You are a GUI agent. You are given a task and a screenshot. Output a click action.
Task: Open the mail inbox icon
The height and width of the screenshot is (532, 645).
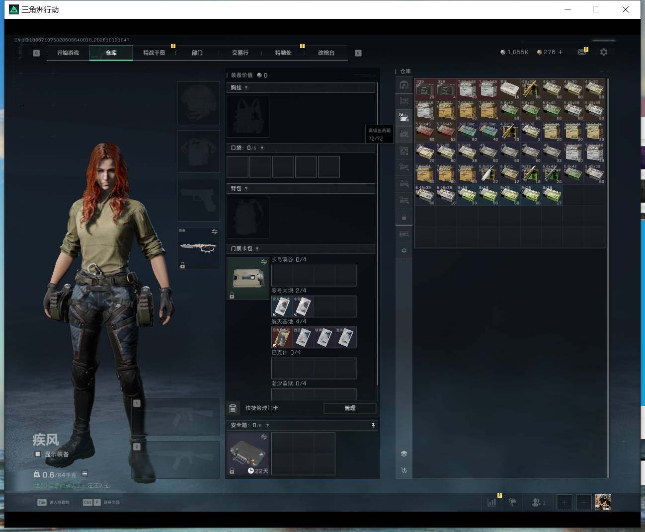(x=582, y=52)
